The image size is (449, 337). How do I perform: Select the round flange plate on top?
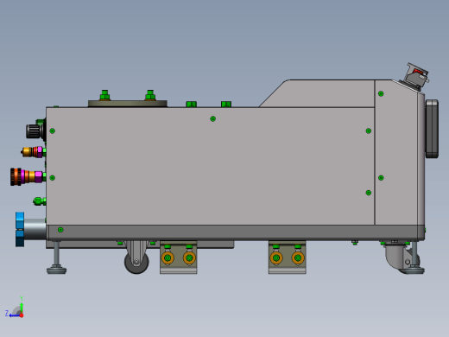tap(128, 104)
